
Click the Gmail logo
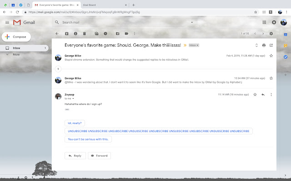point(24,22)
